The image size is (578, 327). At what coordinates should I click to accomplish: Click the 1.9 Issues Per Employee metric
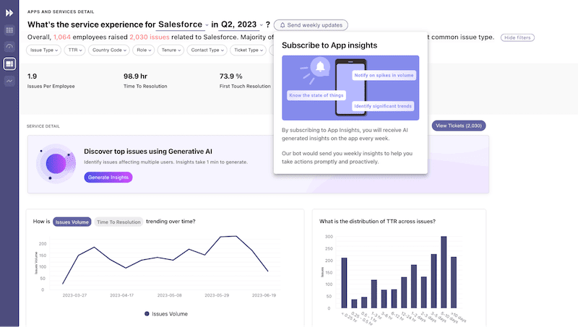point(51,81)
